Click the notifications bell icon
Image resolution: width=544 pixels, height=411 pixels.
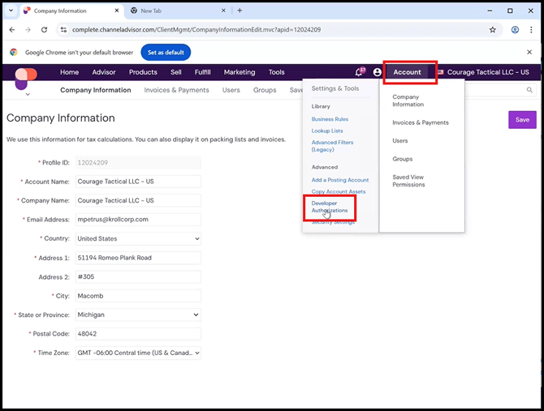click(x=360, y=72)
